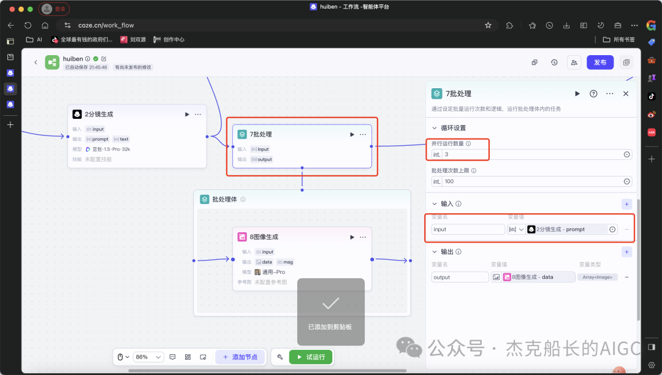Screen dimensions: 662x375
Task: Click the 并行运行数量 value field
Action: [532, 154]
